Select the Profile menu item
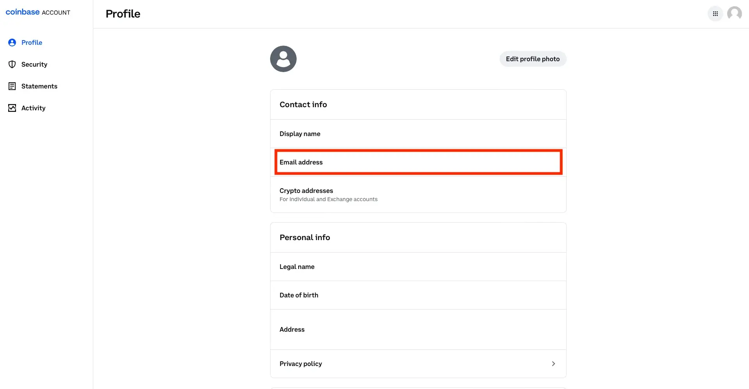749x389 pixels. point(32,42)
